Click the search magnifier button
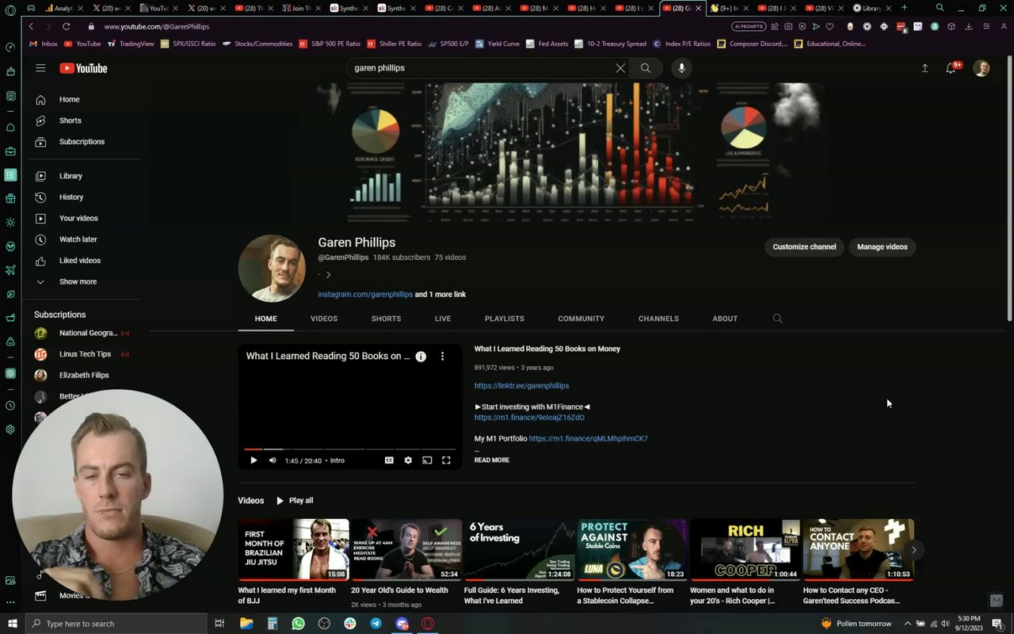This screenshot has width=1014, height=634. 646,68
